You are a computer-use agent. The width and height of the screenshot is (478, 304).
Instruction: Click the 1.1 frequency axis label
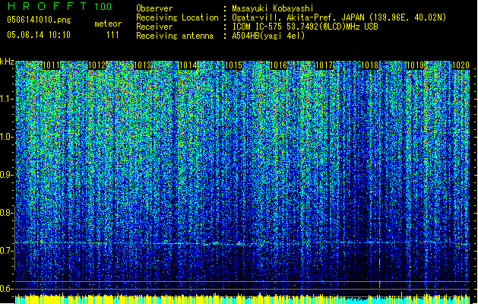point(7,100)
